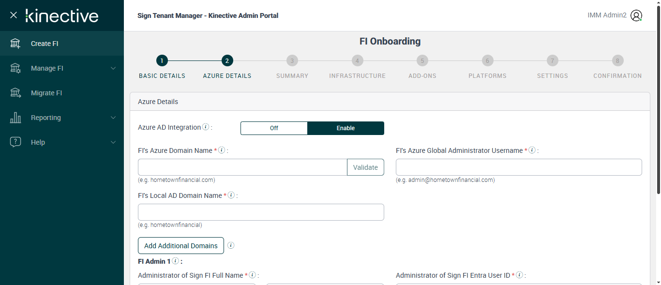Expand the Reporting menu chevron

point(113,118)
